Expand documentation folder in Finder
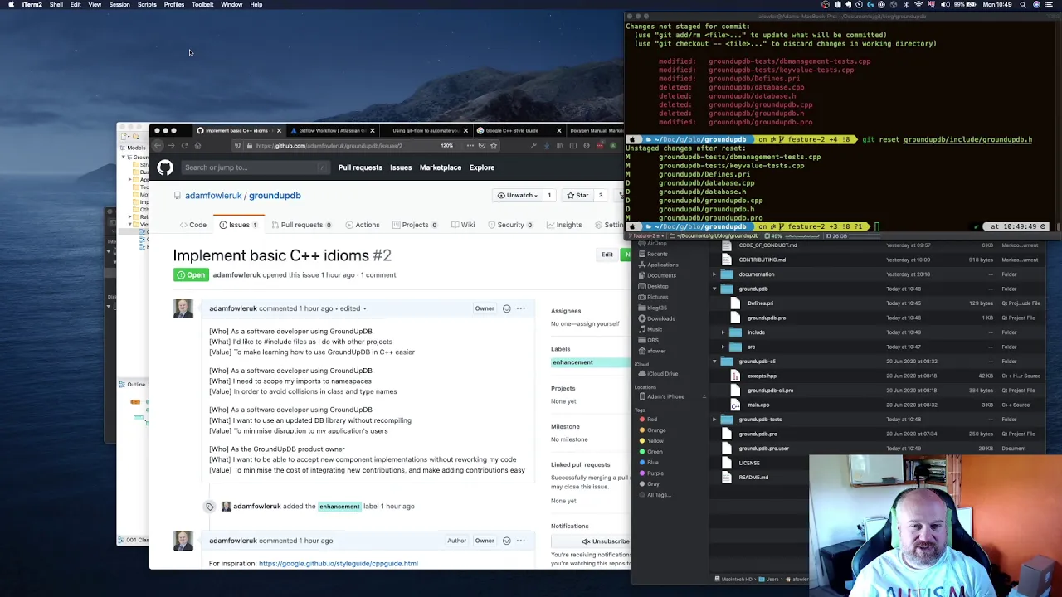 coord(715,274)
